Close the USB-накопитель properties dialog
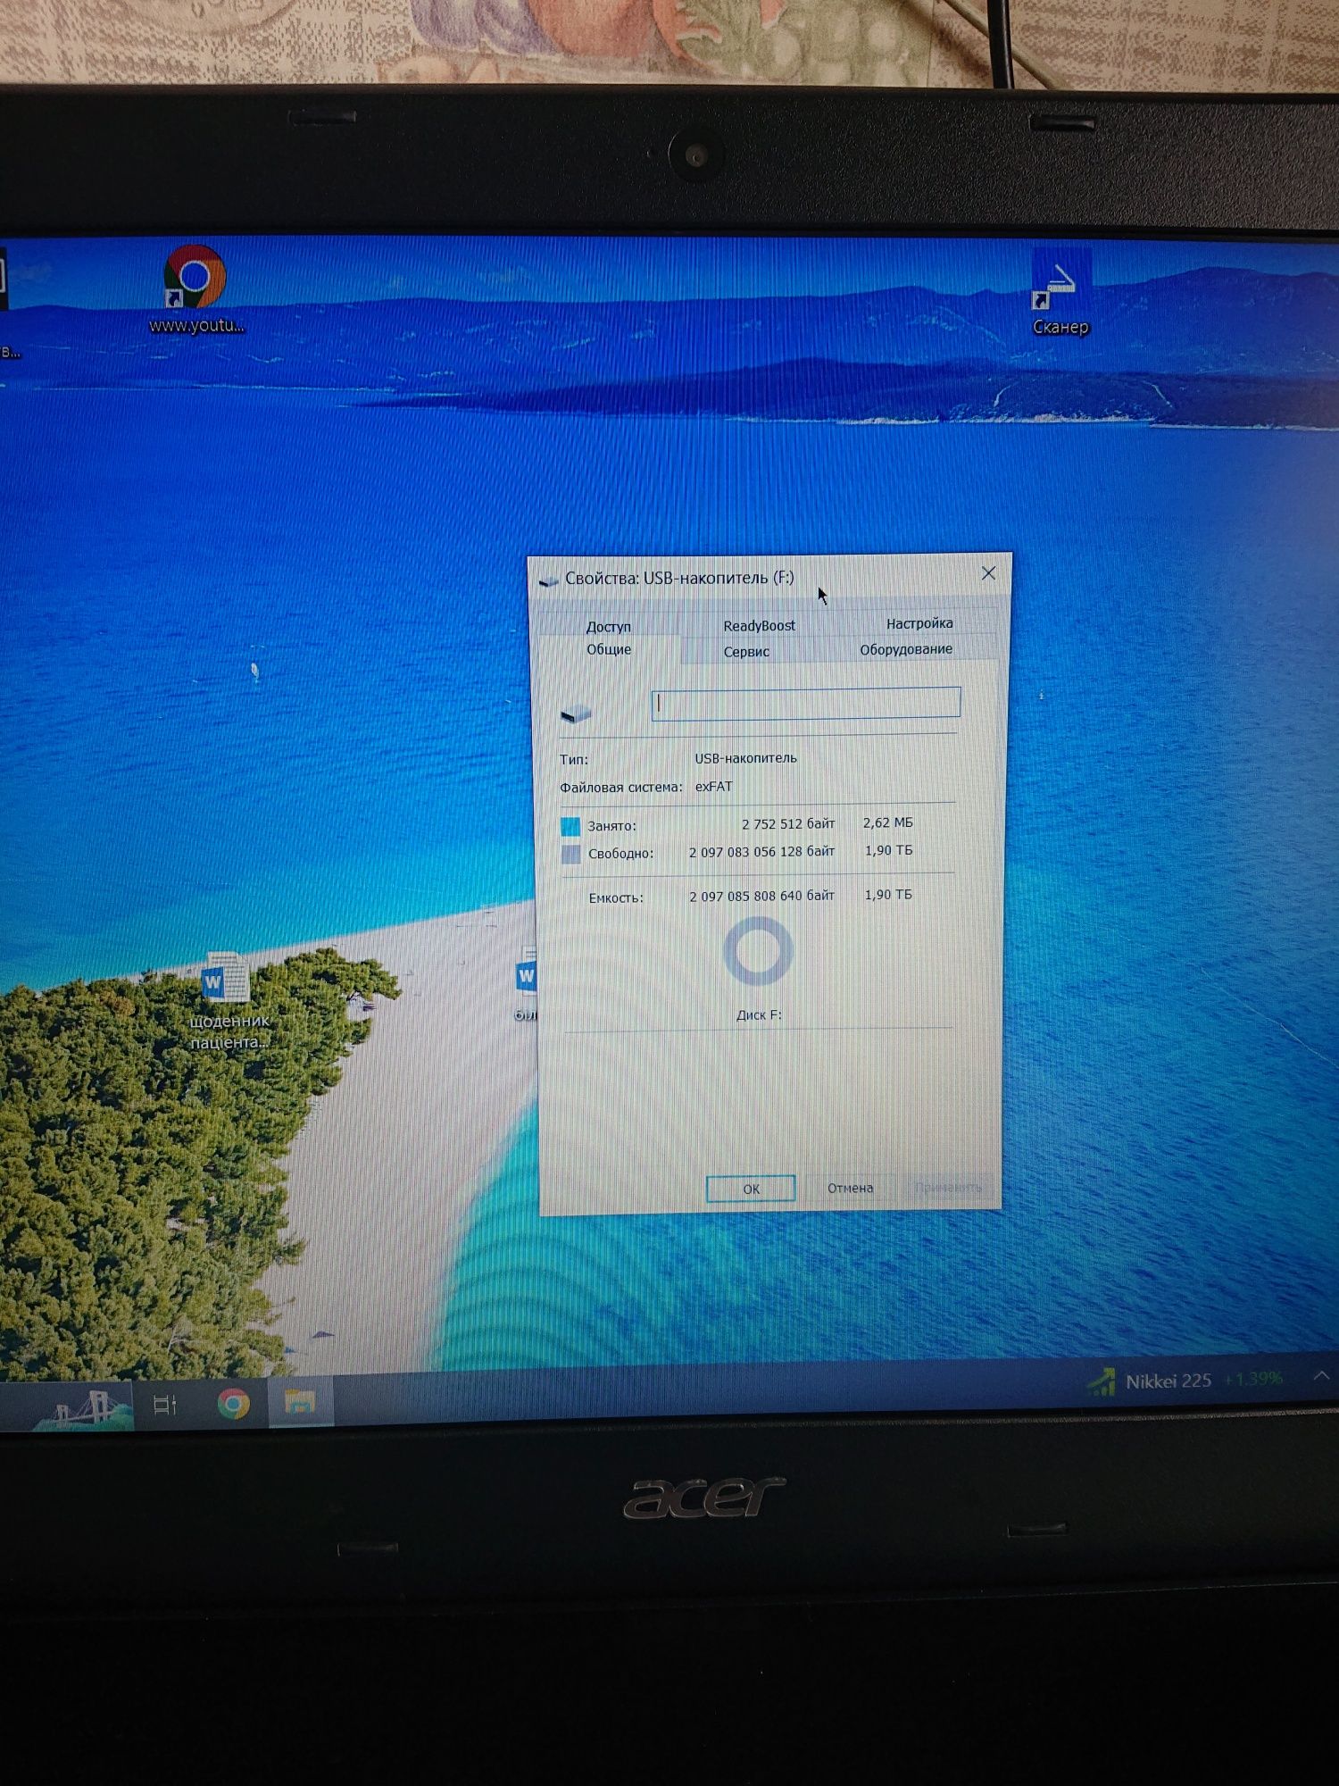This screenshot has width=1339, height=1786. pyautogui.click(x=988, y=573)
